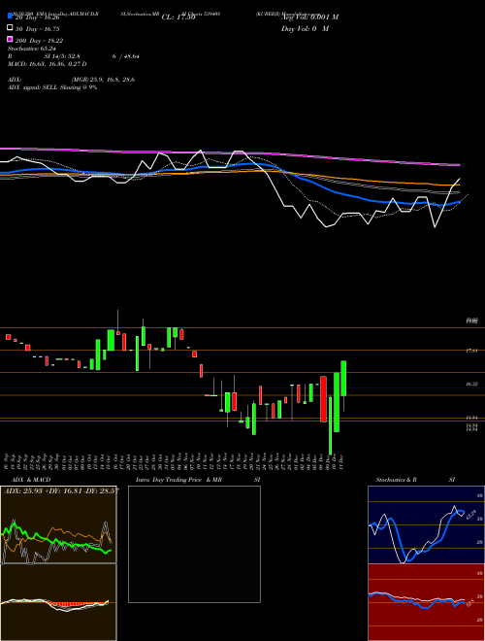The image size is (485, 641).
Task: Click the magenta 200 Day legend swatch
Action: tap(10, 40)
